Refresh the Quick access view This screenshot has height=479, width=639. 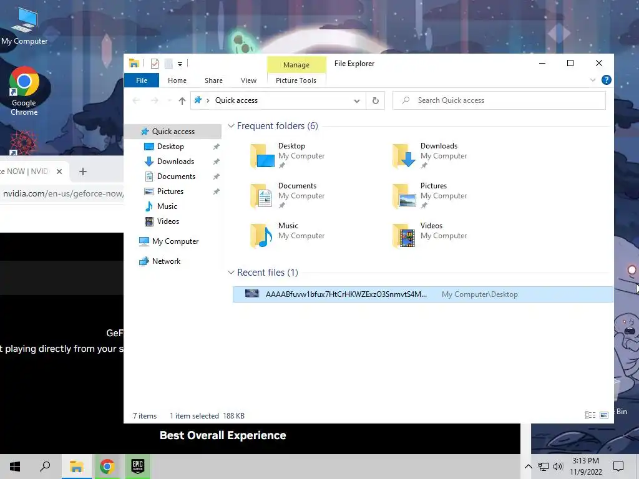[x=375, y=100]
